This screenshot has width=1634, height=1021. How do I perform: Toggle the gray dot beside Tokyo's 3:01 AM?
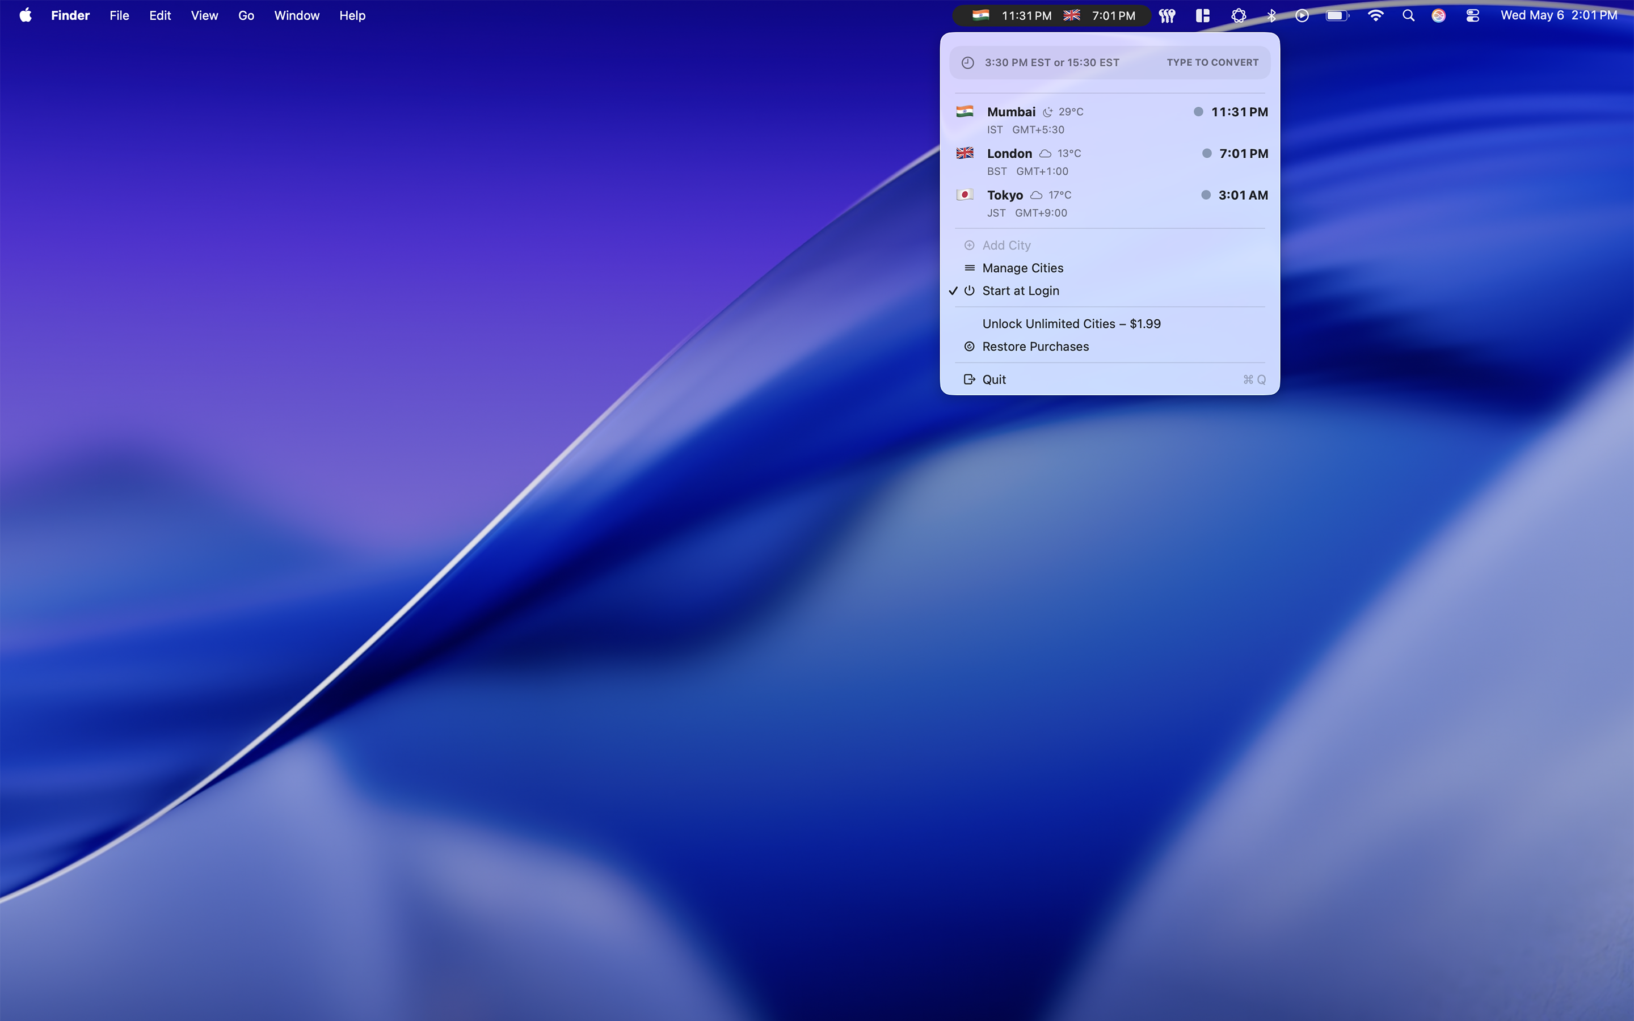coord(1206,195)
